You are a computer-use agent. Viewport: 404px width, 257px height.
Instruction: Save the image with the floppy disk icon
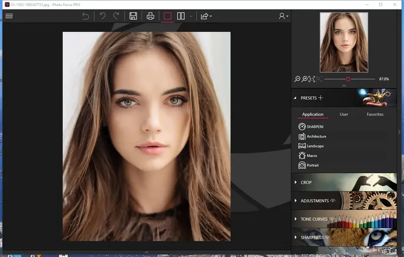pos(133,16)
